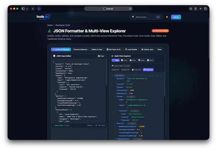Click the Copy Val button
Screen dimensions: 217x150
coord(158,76)
